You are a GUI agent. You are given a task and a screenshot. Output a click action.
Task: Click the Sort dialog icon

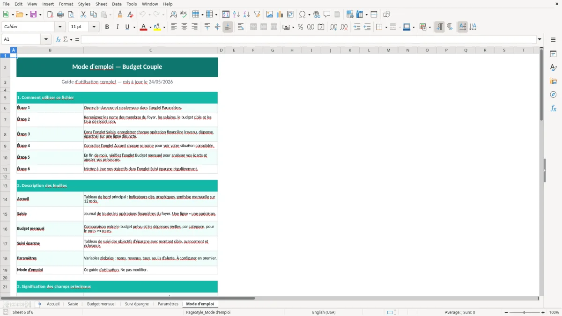click(226, 15)
